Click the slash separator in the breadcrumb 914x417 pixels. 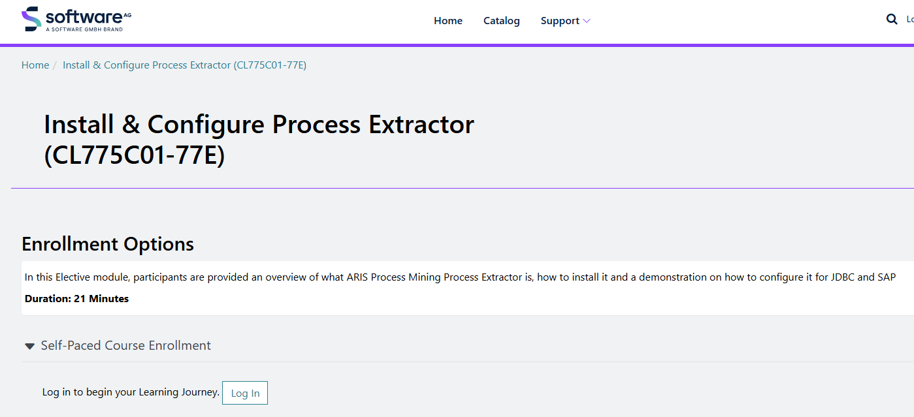point(55,65)
